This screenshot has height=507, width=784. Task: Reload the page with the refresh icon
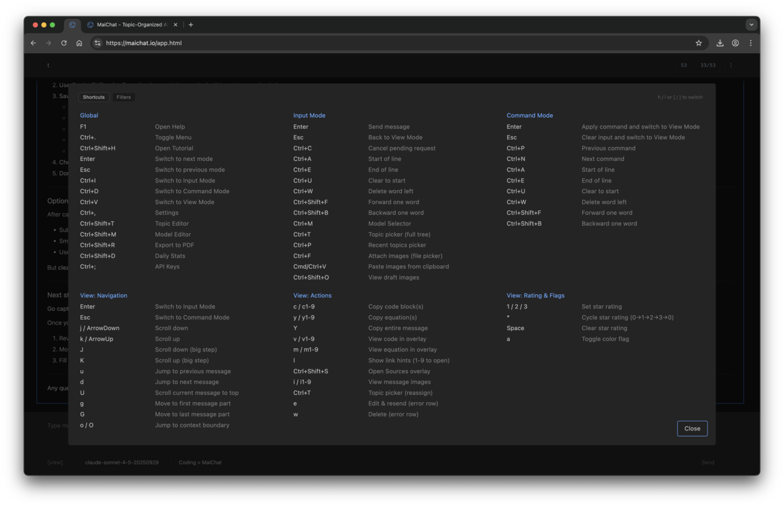(64, 43)
